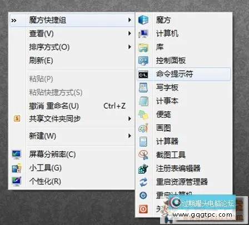Click the 命令提示符 black console icon
249x225 pixels.
(x=143, y=74)
